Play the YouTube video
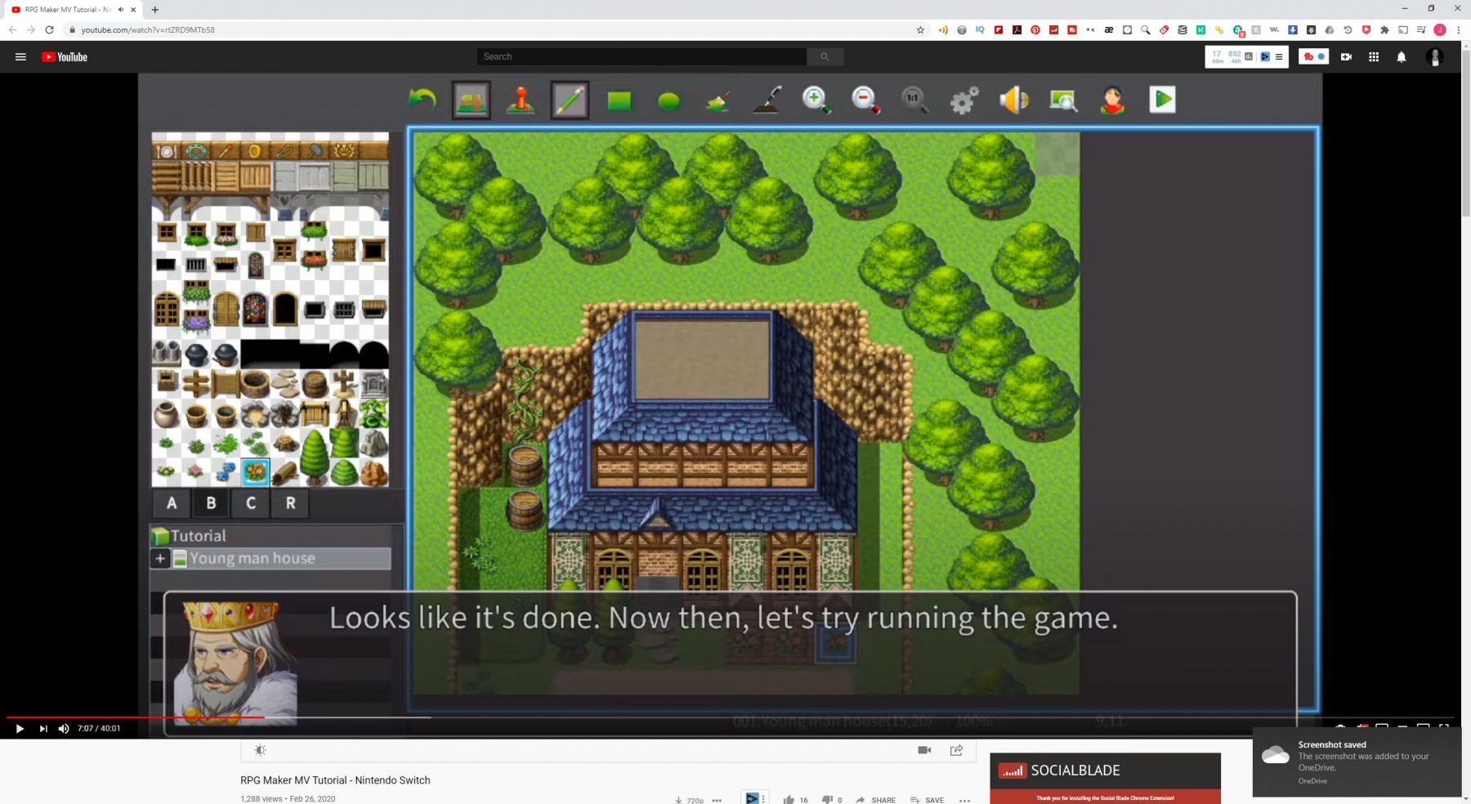This screenshot has width=1471, height=804. pyautogui.click(x=20, y=729)
